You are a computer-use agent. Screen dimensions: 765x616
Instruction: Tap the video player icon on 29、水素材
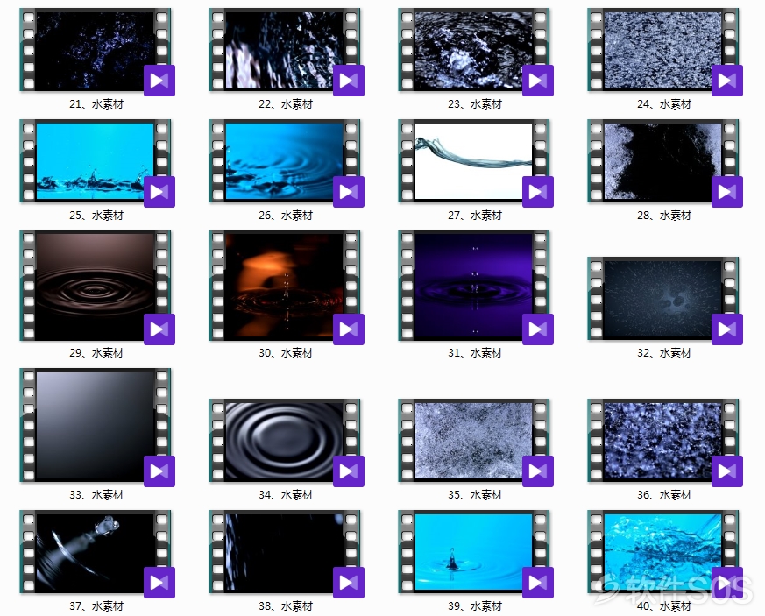coord(159,329)
